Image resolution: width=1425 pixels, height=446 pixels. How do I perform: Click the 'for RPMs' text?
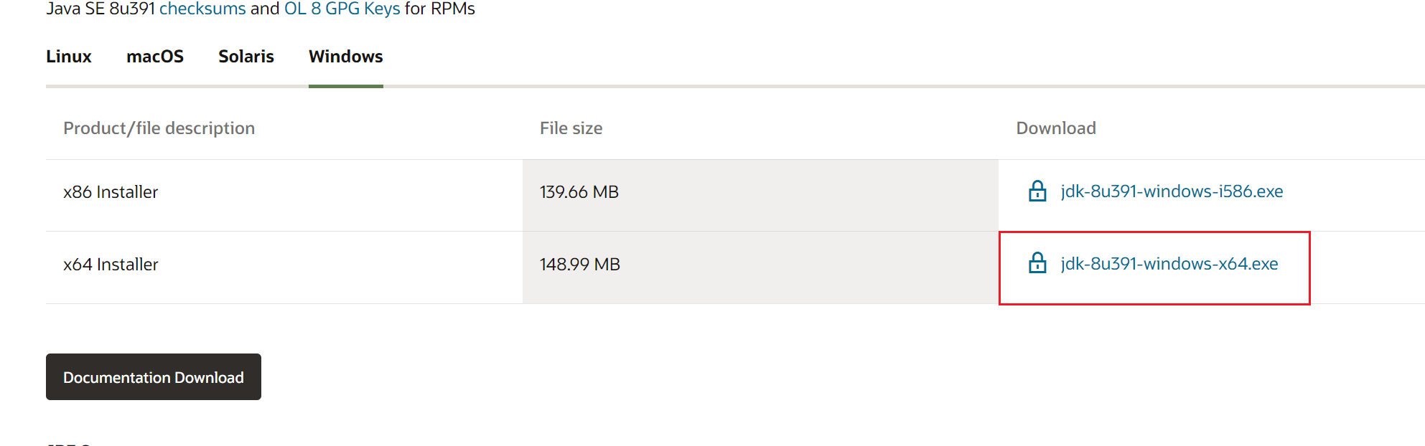pos(439,9)
